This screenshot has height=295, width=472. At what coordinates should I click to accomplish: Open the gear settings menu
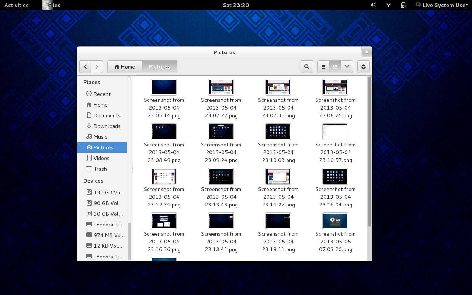[x=364, y=67]
